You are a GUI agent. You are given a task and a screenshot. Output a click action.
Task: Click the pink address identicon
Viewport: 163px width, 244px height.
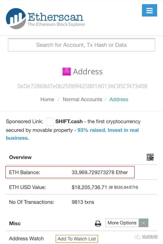tap(67, 71)
